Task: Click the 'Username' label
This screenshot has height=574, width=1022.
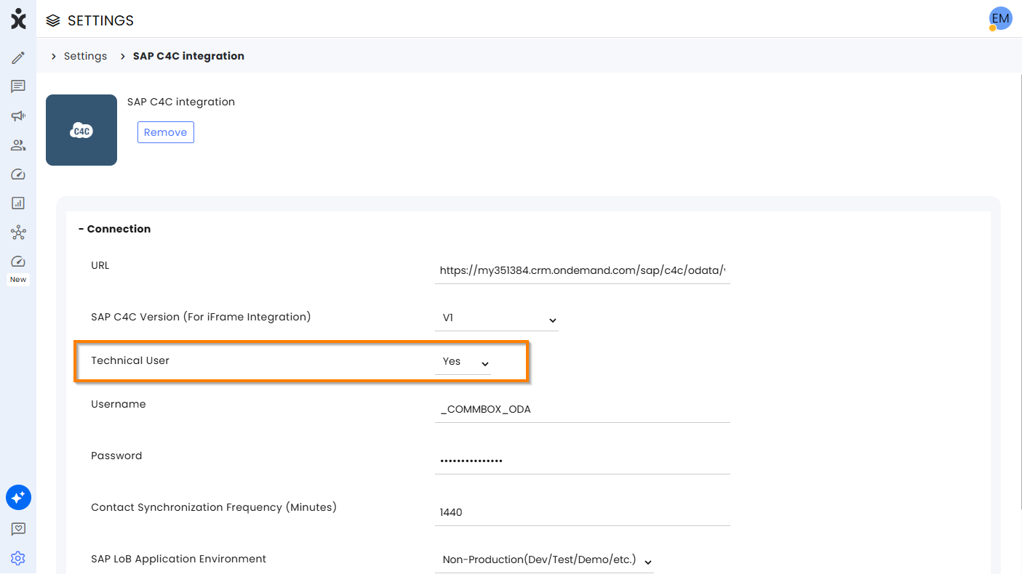Action: 119,404
